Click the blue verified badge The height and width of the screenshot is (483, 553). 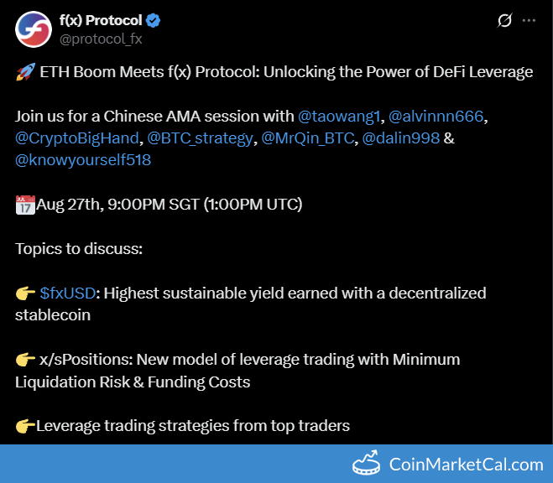tap(153, 20)
